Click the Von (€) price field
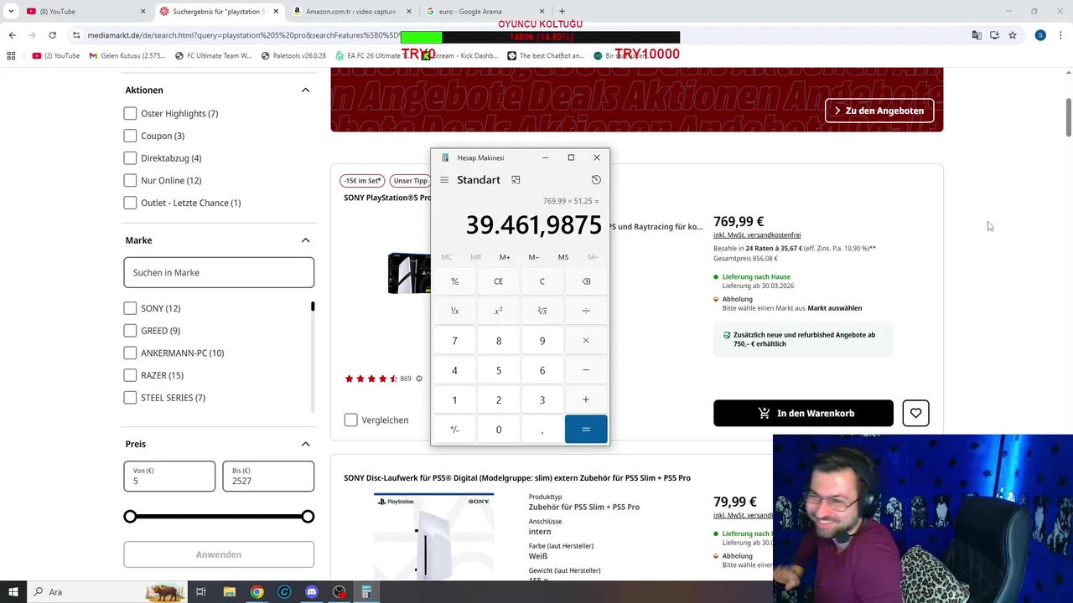The height and width of the screenshot is (603, 1073). tap(169, 476)
